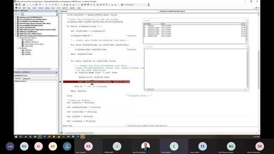The height and width of the screenshot is (154, 274).
Task: Close the Watches window
Action: point(247,21)
